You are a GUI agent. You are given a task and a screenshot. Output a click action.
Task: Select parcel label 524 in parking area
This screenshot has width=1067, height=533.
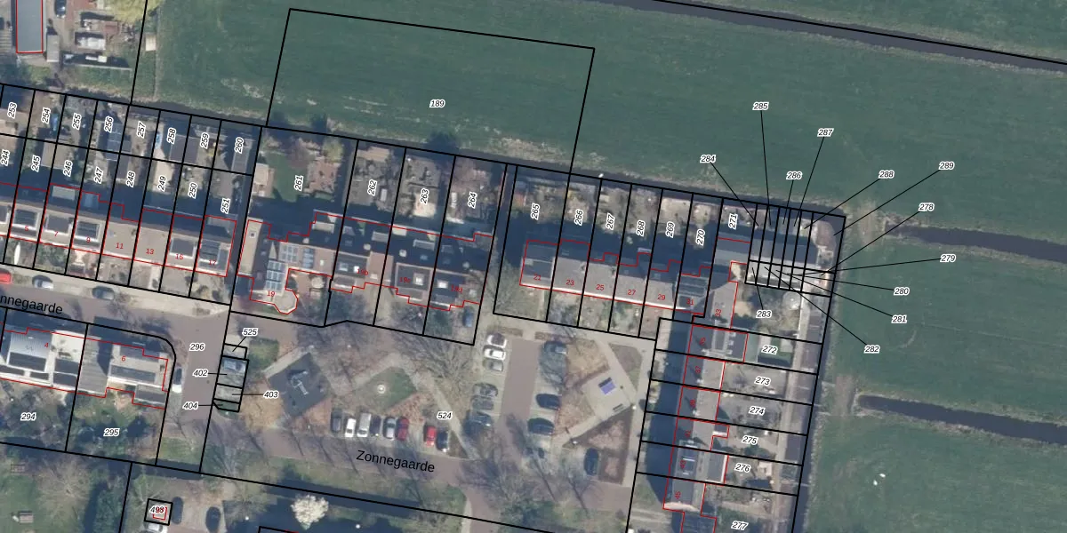tap(445, 415)
